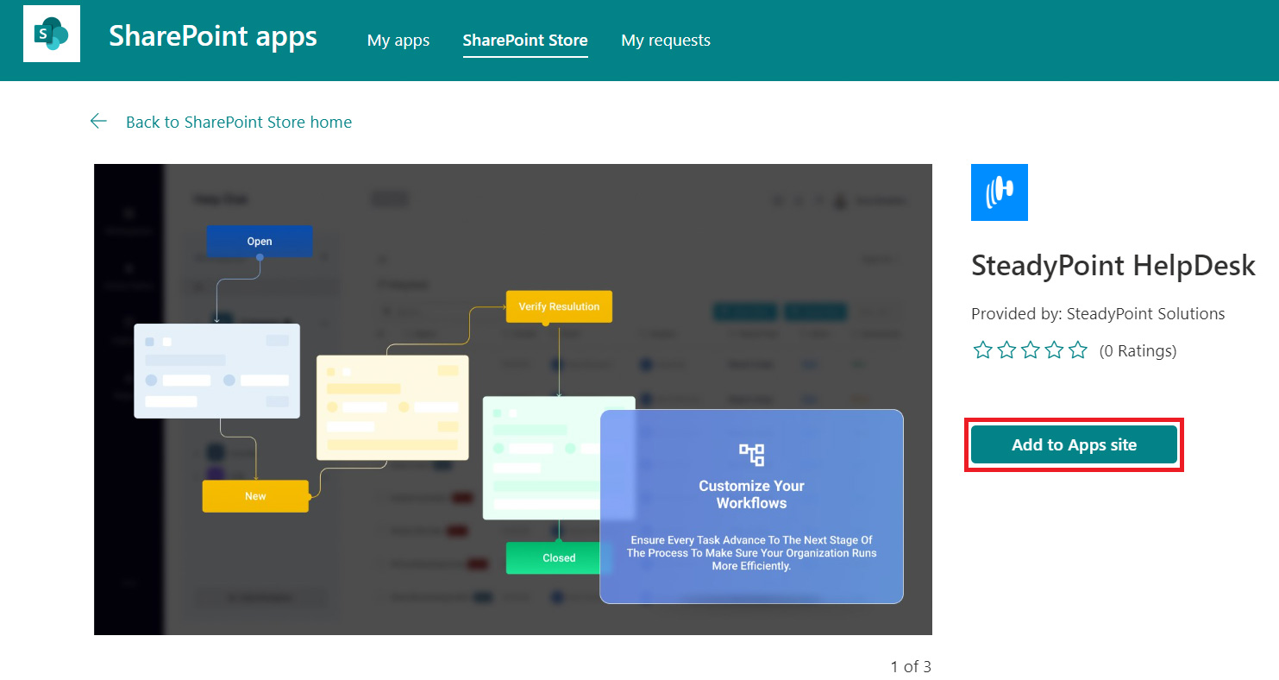Click the SharePoint apps title
1279x680 pixels.
(213, 36)
